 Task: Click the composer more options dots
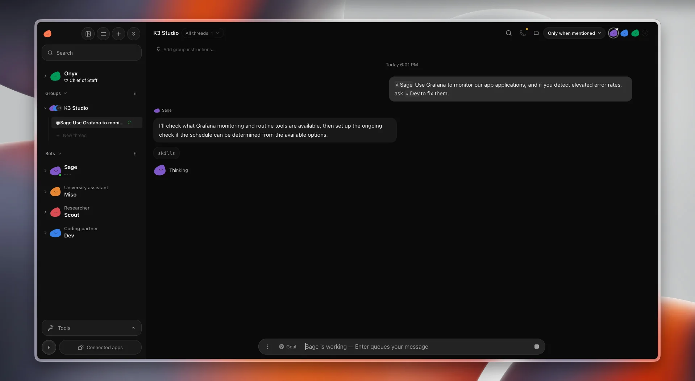pyautogui.click(x=267, y=347)
